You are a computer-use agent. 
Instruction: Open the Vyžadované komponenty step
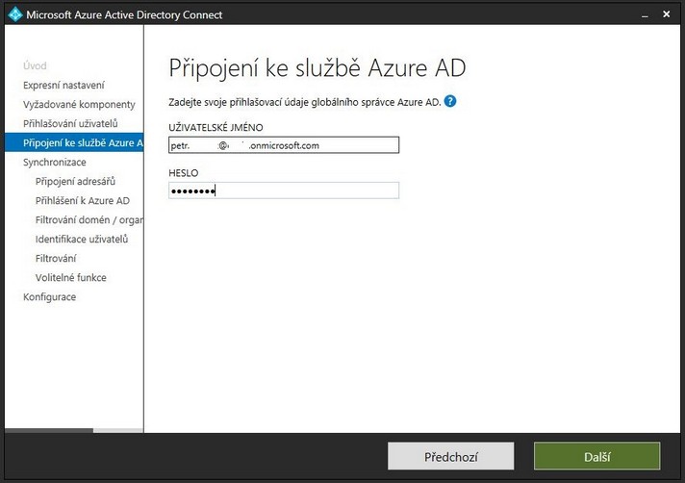point(79,104)
